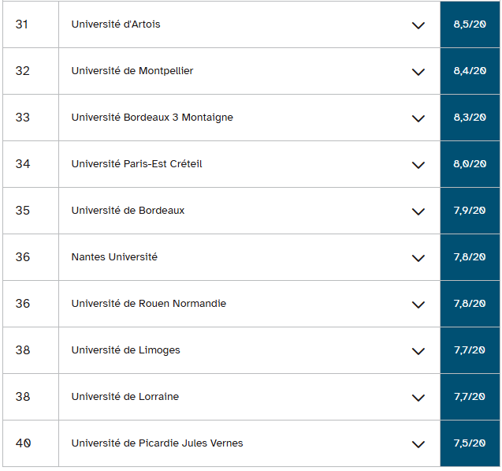Expand the Université de Limoges chevron

coord(418,351)
